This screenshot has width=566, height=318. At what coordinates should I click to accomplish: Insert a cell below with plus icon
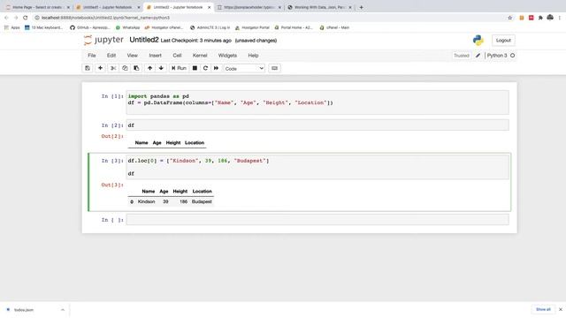coord(100,68)
